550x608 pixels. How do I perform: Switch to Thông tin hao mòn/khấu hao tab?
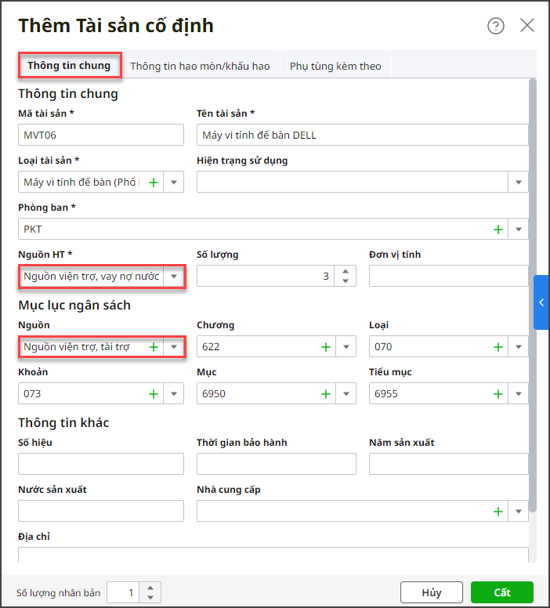coord(200,66)
